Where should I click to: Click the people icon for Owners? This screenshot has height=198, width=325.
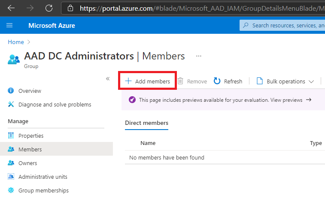[x=11, y=163]
